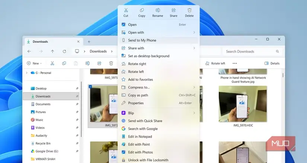Toggle the Details pane button
This screenshot has height=163, width=307.
click(272, 63)
